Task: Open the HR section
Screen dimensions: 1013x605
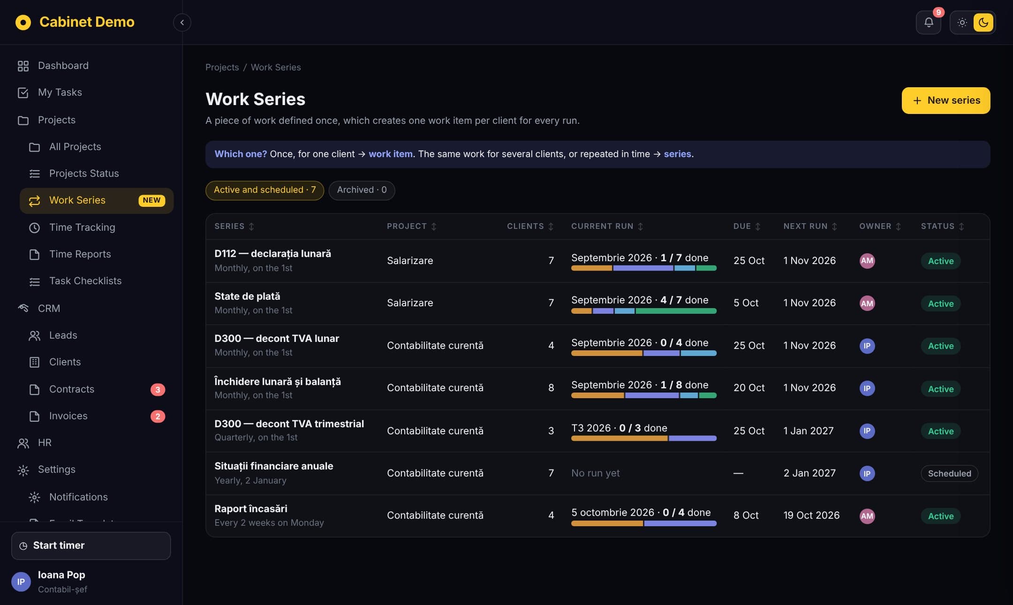Action: tap(91, 443)
